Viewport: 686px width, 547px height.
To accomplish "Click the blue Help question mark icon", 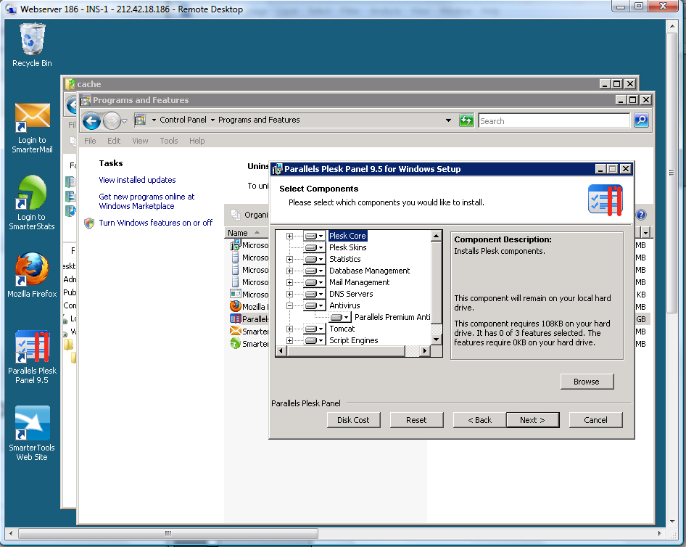I will click(641, 215).
